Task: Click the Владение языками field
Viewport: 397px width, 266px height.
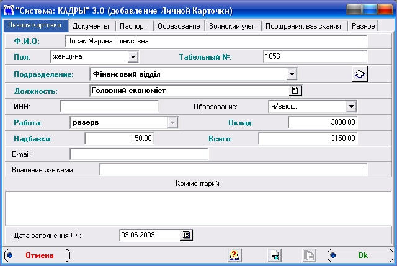Action: point(233,169)
